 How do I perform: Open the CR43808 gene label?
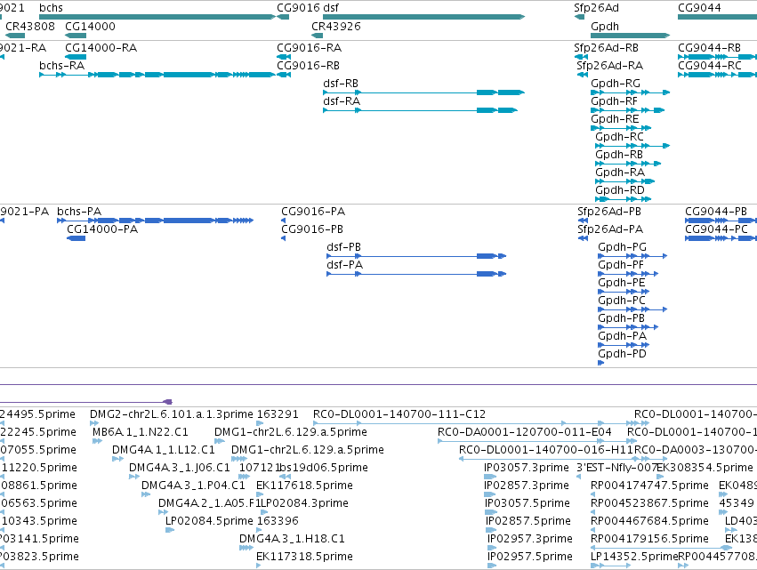point(30,27)
